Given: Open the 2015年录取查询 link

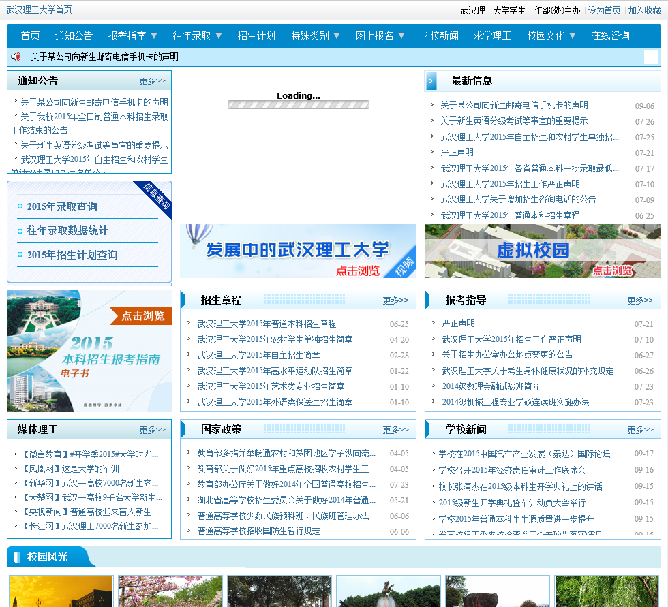Looking at the screenshot, I should click(62, 207).
